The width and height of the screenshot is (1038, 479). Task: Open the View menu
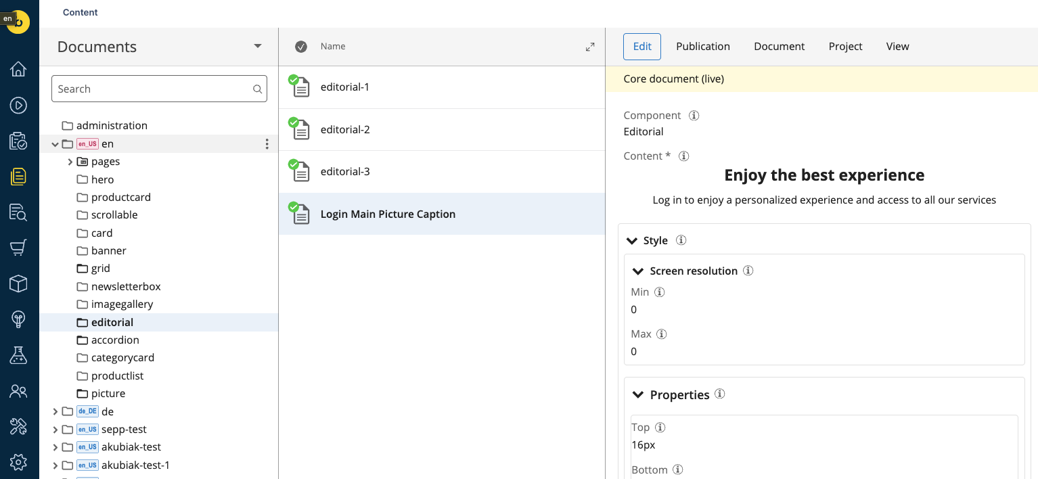(x=898, y=47)
